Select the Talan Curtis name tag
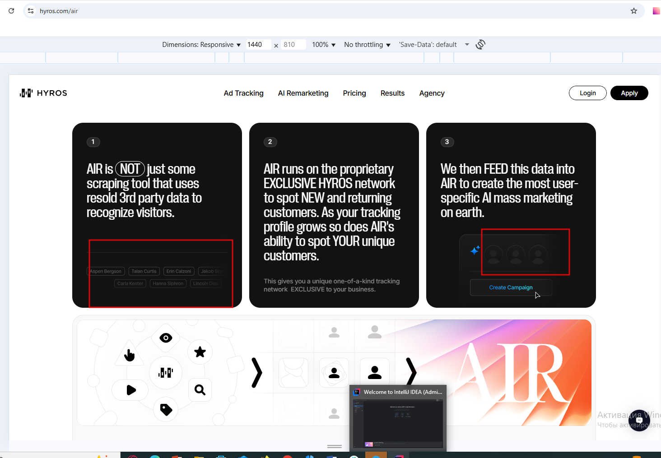This screenshot has height=458, width=661. pos(144,271)
